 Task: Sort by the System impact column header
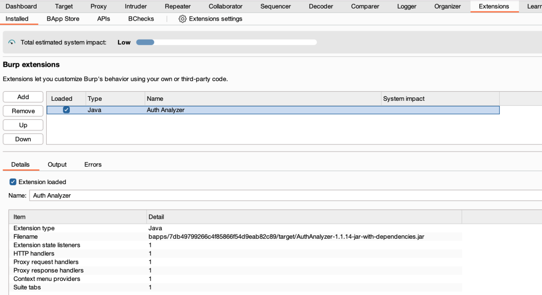tap(441, 99)
